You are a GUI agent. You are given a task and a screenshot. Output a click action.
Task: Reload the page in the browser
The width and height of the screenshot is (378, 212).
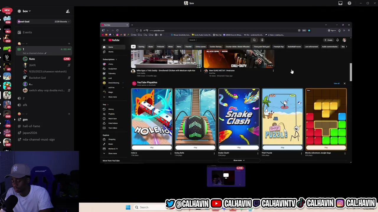pos(117,30)
